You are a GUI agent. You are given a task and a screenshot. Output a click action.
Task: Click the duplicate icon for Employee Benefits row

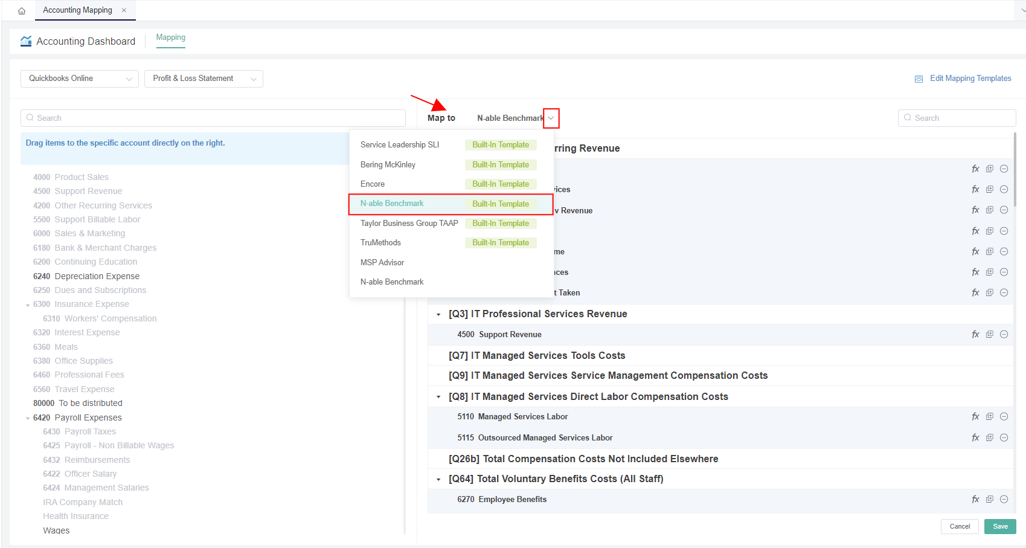coord(990,499)
